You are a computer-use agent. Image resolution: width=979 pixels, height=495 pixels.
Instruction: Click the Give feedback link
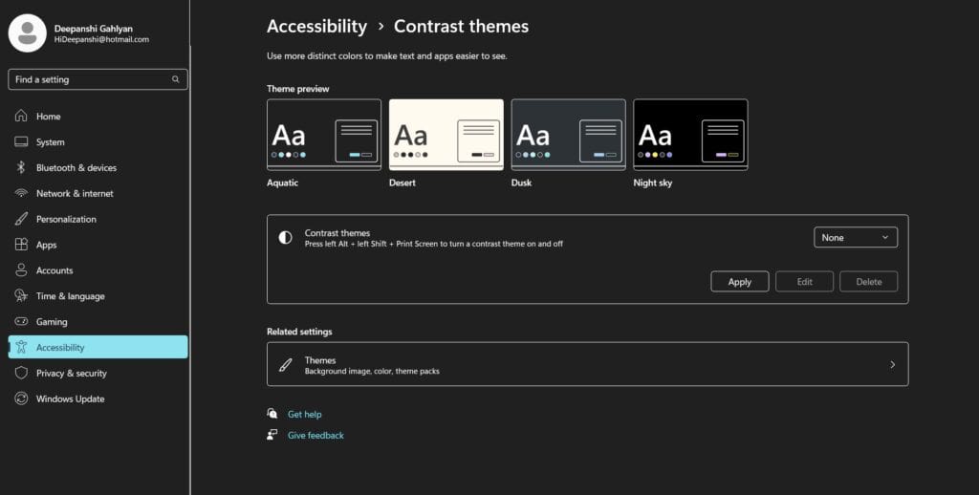click(315, 436)
